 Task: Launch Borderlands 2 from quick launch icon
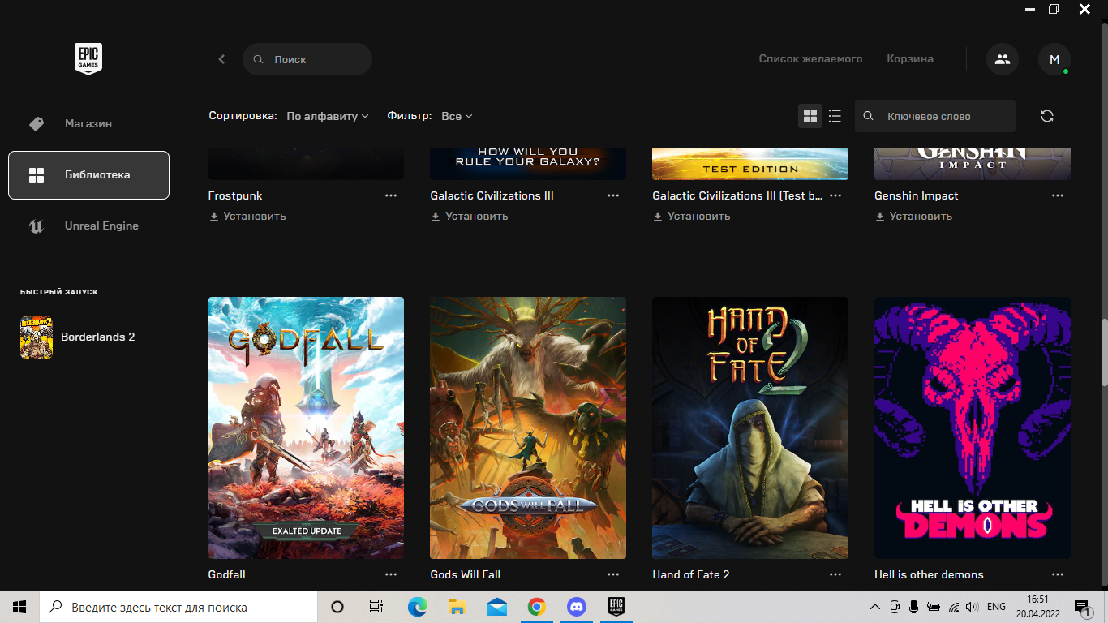coord(37,337)
